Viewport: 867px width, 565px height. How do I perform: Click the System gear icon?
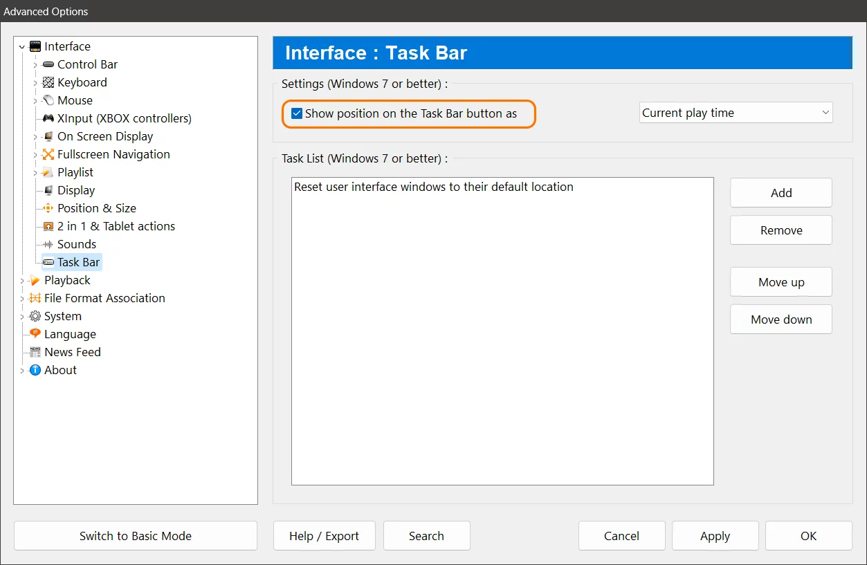pyautogui.click(x=35, y=316)
